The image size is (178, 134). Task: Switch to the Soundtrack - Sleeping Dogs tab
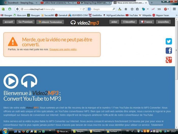(21, 3)
